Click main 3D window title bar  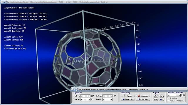pos(94,2)
